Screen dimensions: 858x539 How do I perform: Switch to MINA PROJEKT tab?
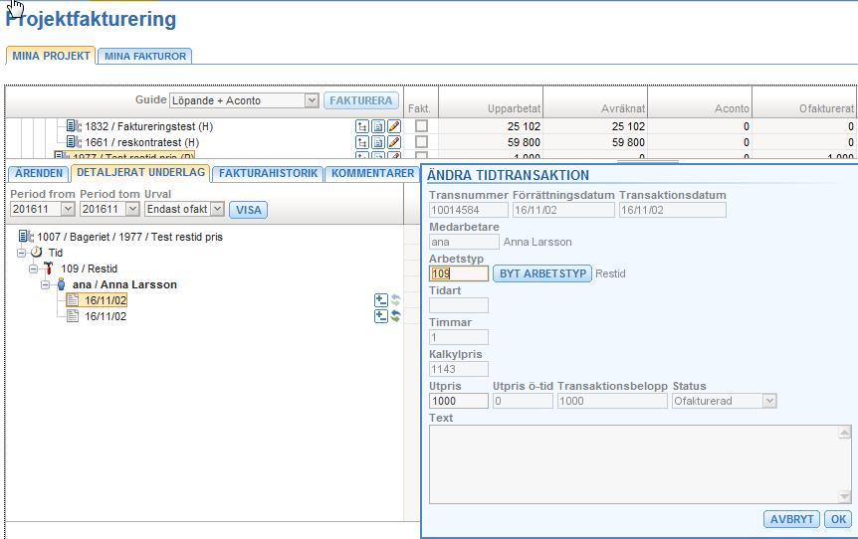(x=51, y=56)
